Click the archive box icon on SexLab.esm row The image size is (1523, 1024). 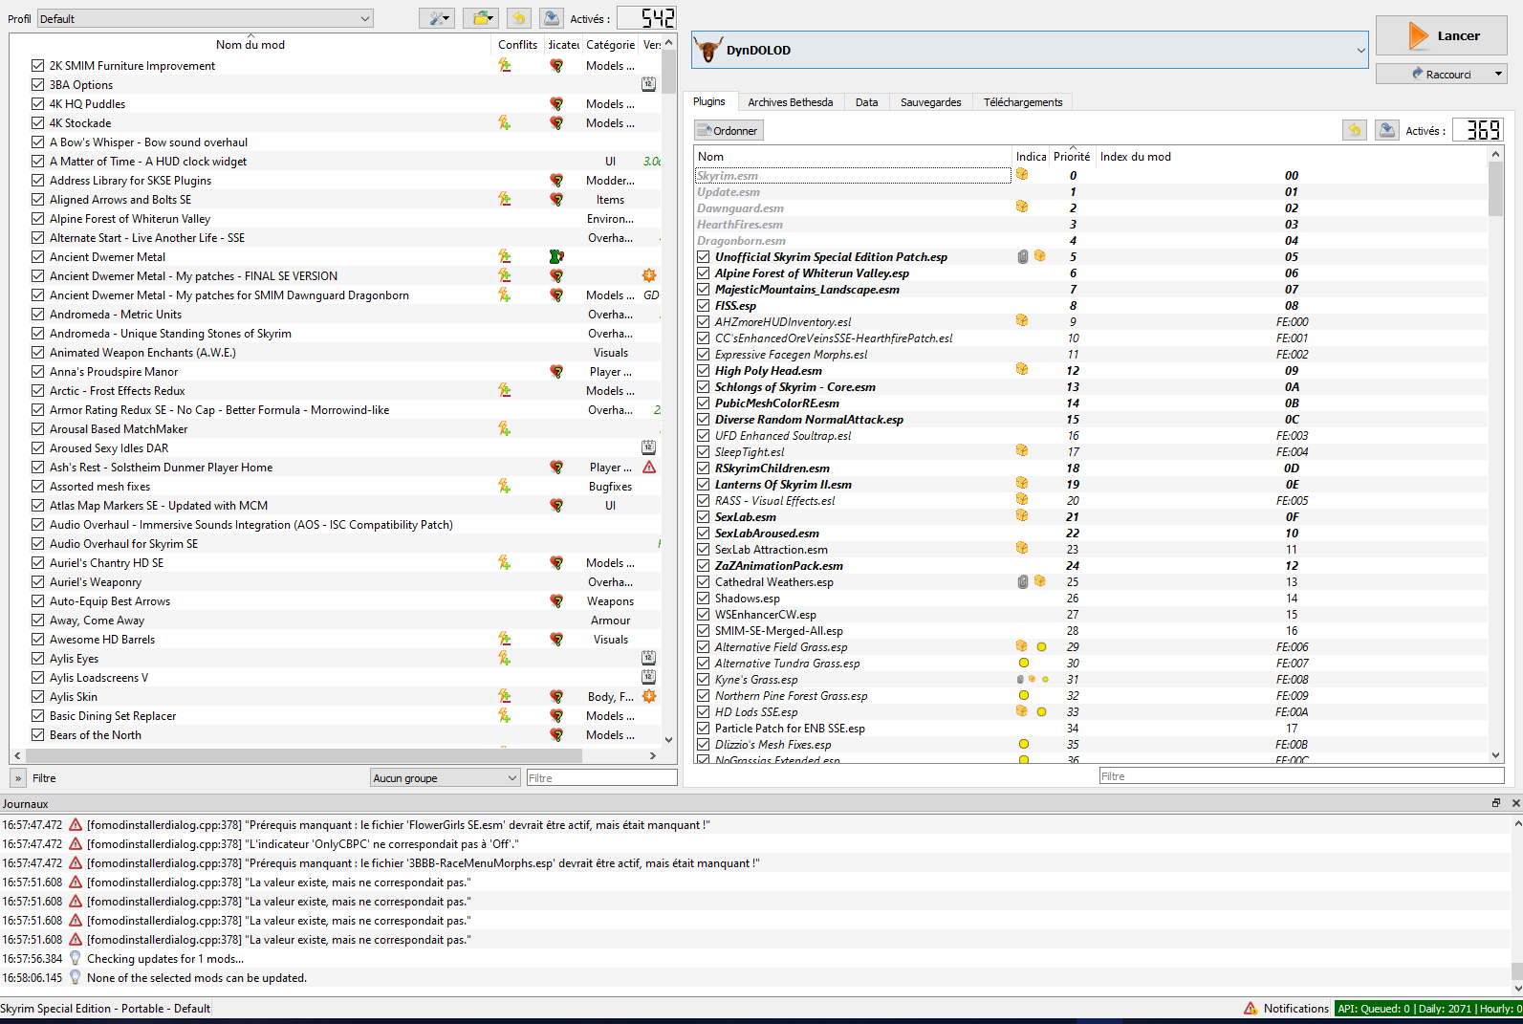point(1022,515)
